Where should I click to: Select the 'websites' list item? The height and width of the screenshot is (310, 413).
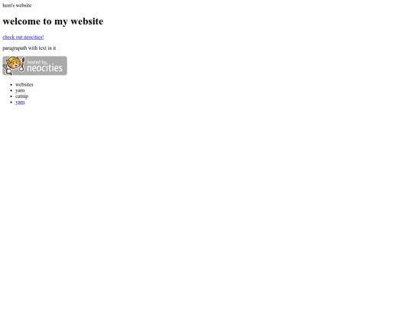24,85
